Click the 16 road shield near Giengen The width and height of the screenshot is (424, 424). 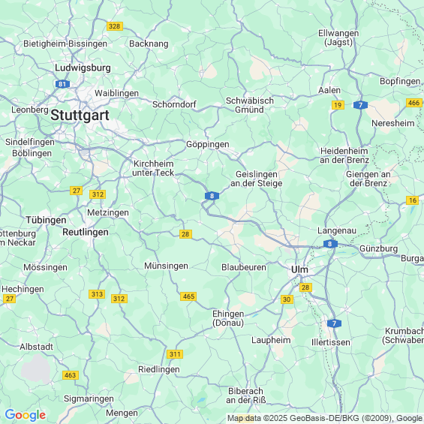(413, 200)
